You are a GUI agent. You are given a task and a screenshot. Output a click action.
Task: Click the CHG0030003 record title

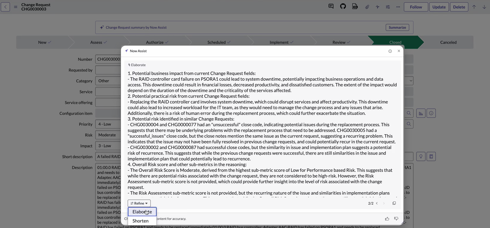pyautogui.click(x=34, y=9)
